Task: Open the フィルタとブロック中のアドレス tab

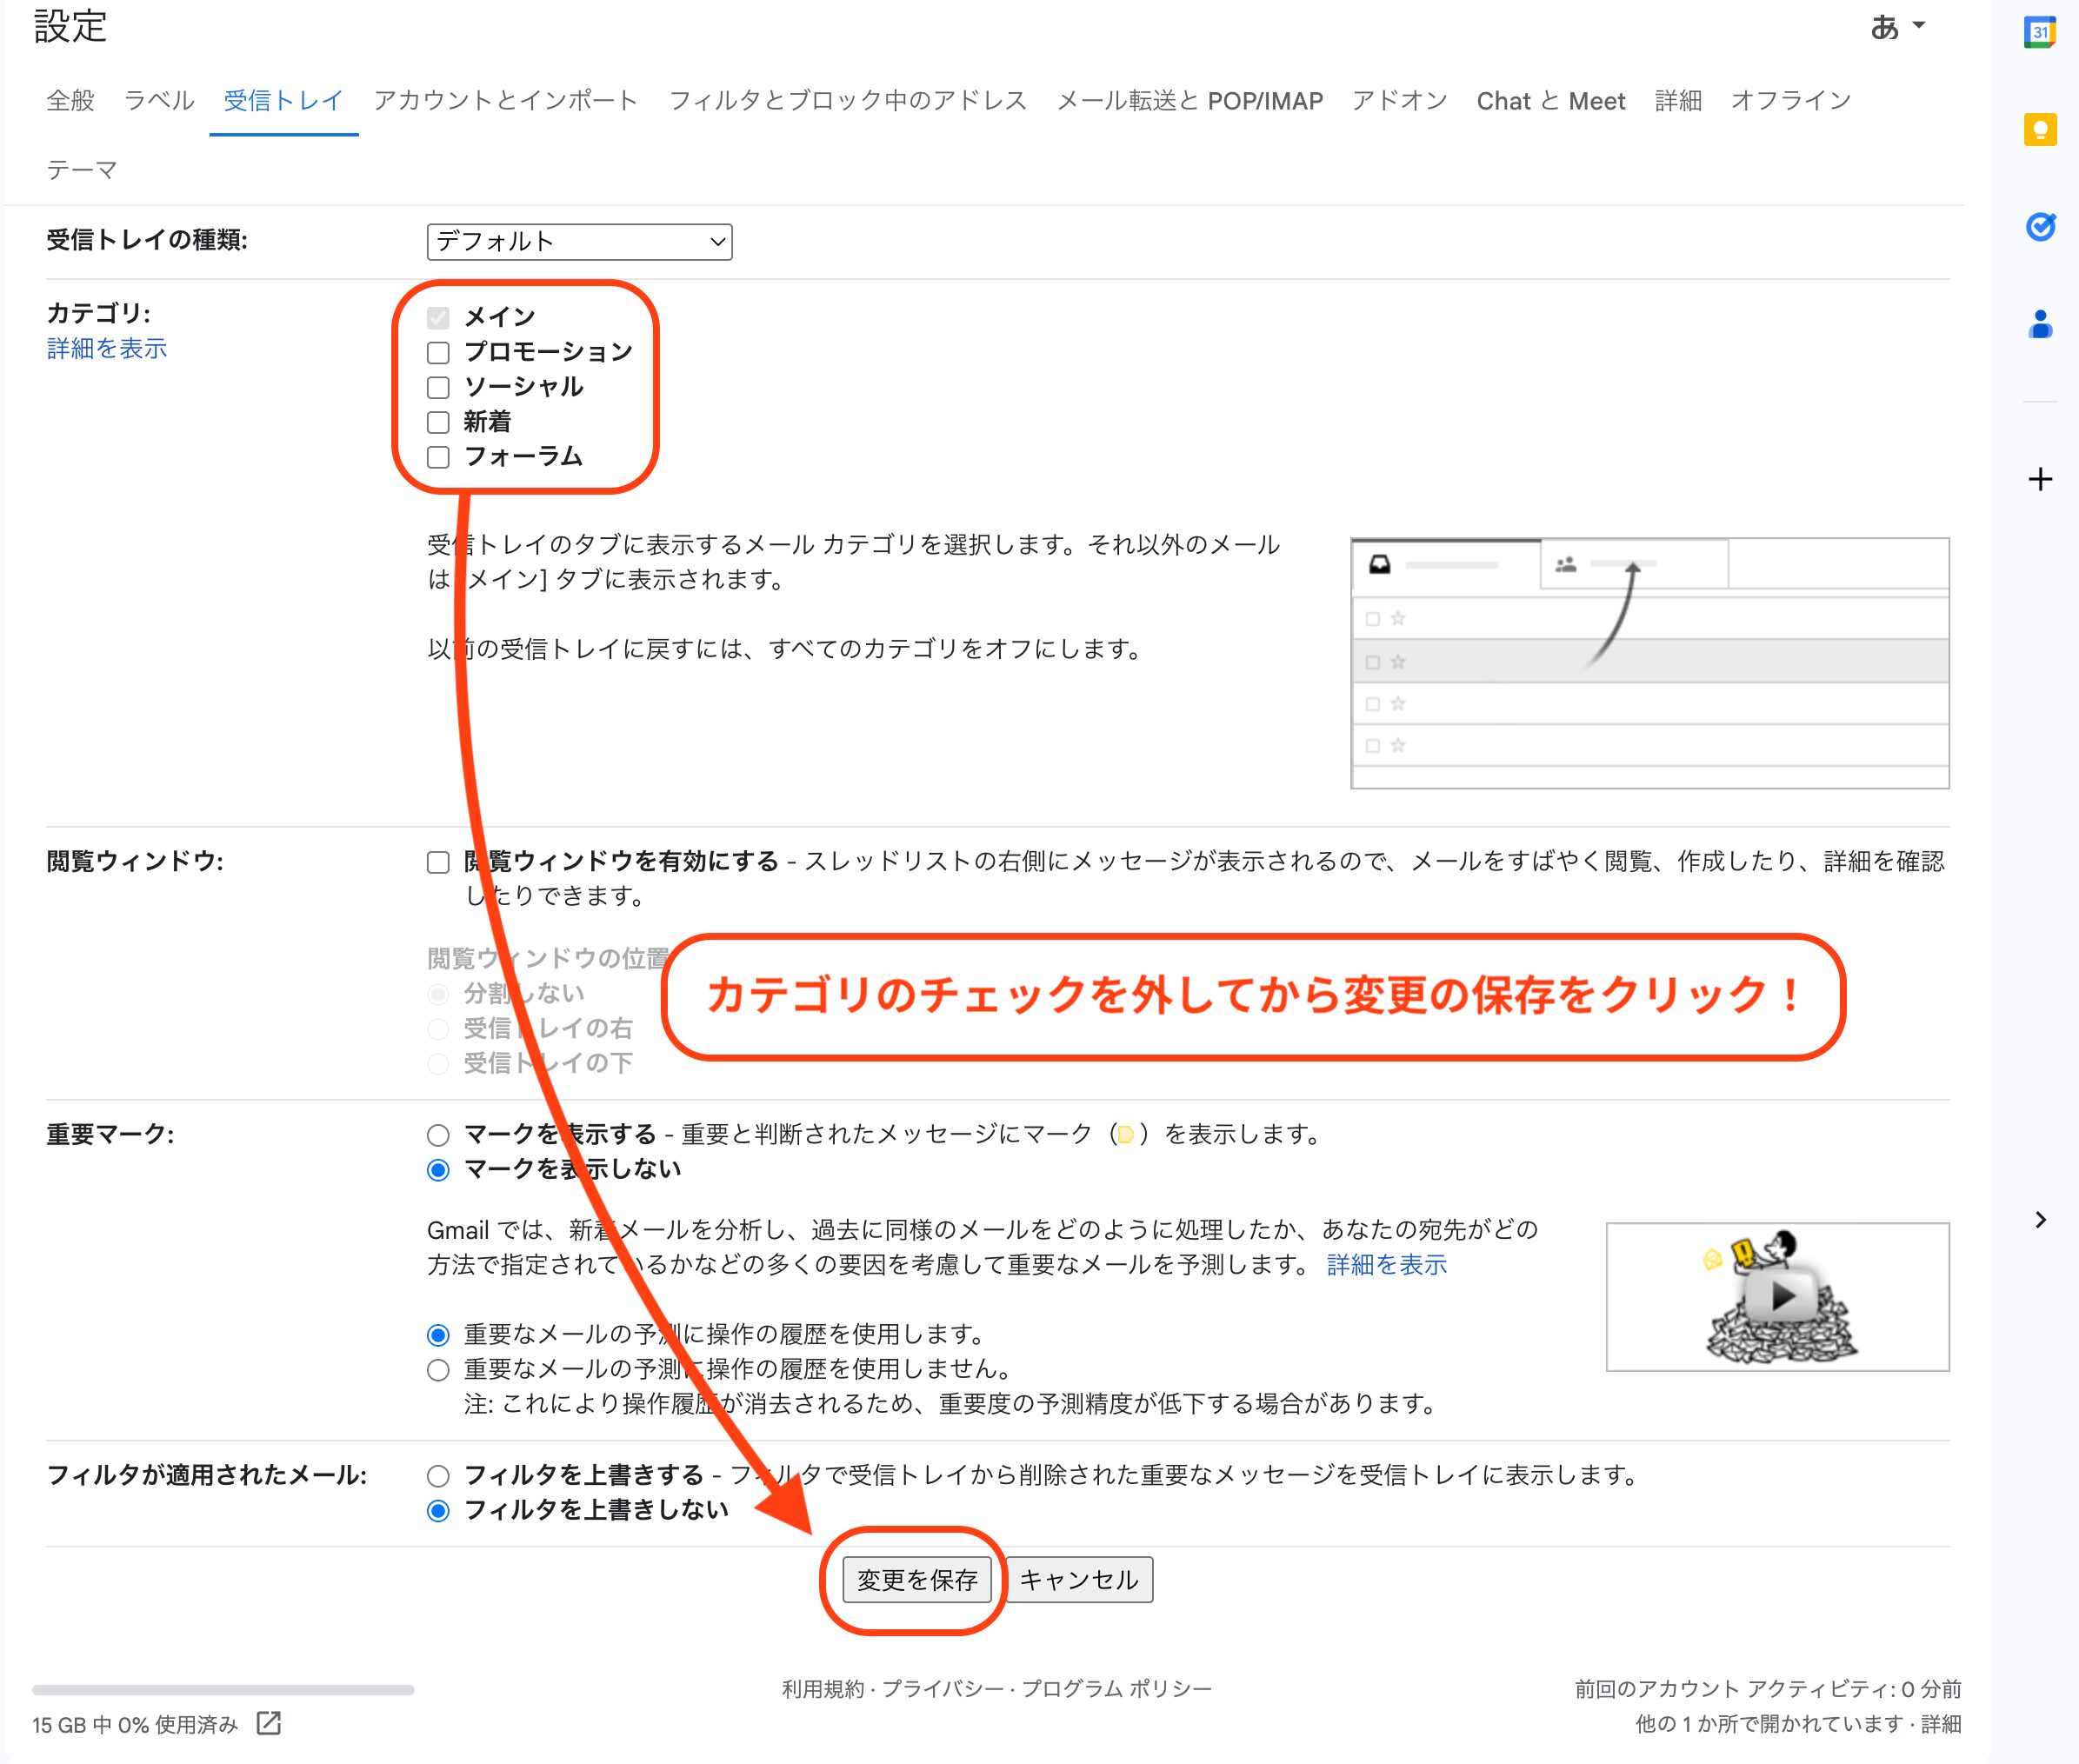Action: pos(847,101)
